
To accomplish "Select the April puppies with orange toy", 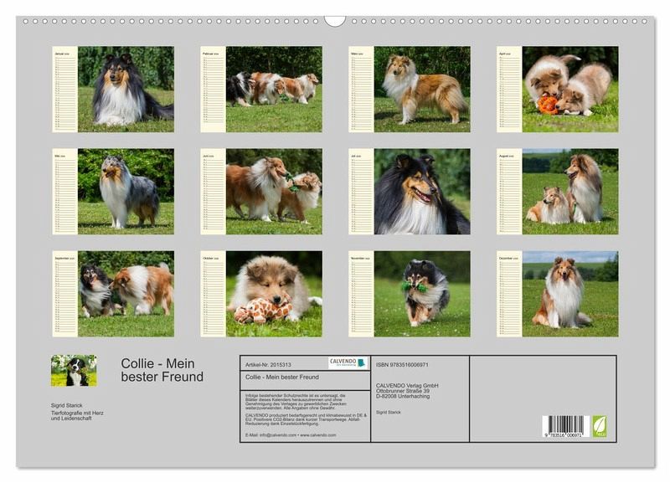I will tap(569, 90).
